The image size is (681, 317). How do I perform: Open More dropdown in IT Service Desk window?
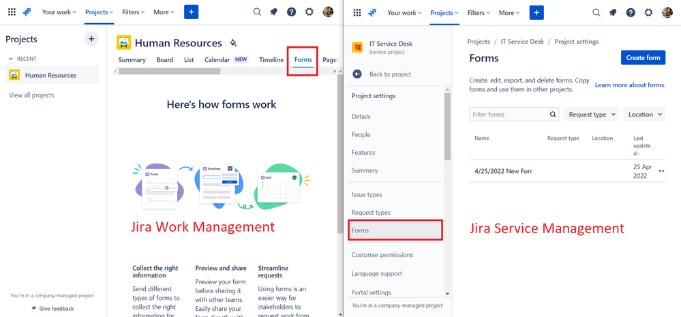(x=509, y=12)
